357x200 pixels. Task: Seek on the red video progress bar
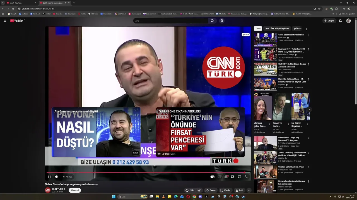(148, 172)
